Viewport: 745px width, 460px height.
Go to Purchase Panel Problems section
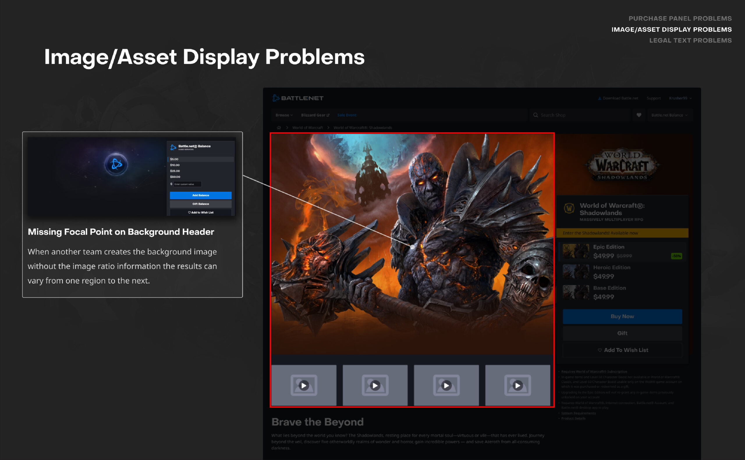[x=680, y=18]
